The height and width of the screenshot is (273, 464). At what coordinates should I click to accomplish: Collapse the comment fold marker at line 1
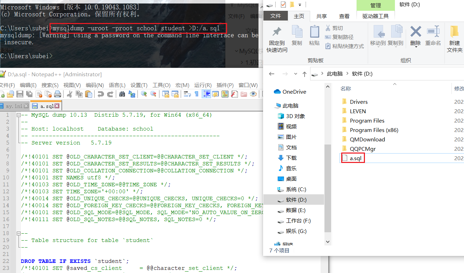(x=18, y=115)
